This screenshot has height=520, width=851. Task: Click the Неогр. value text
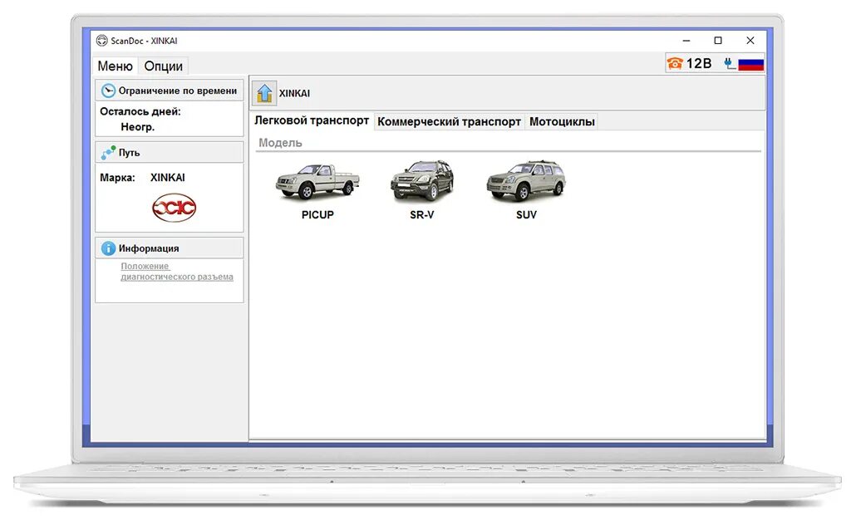tap(137, 127)
